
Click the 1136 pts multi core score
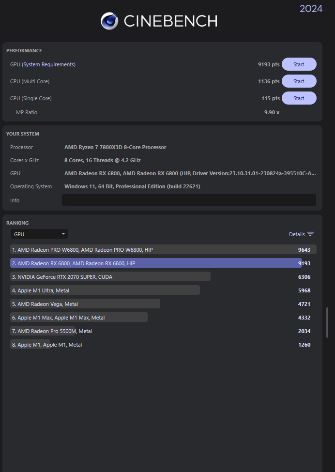(269, 81)
